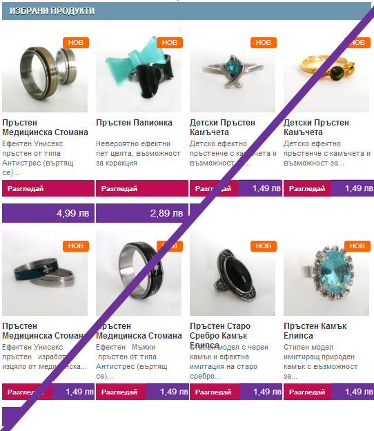The width and height of the screenshot is (374, 431).
Task: Open the blue cross steel ring photo
Action: (45, 273)
